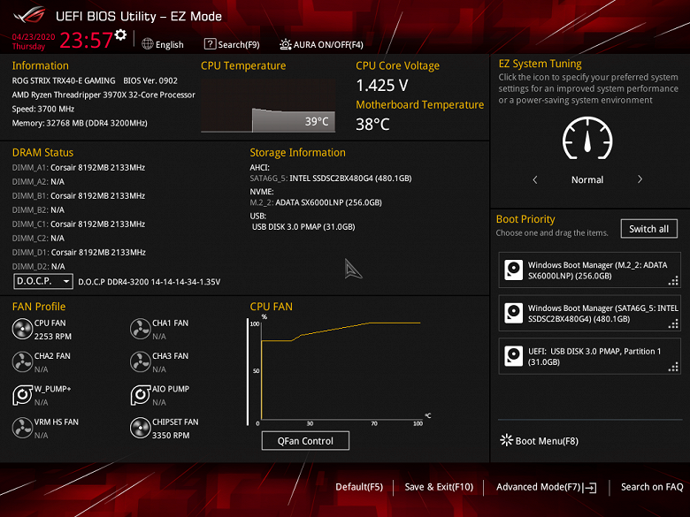Viewport: 690px width, 517px height.
Task: Grab drag handle on INTEL boot entry
Action: tap(673, 323)
